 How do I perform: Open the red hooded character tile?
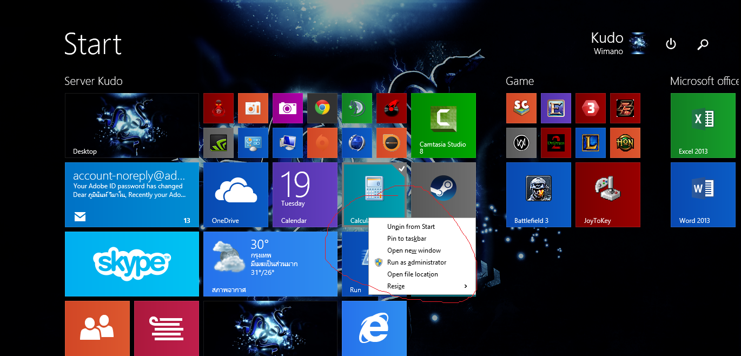tap(219, 108)
